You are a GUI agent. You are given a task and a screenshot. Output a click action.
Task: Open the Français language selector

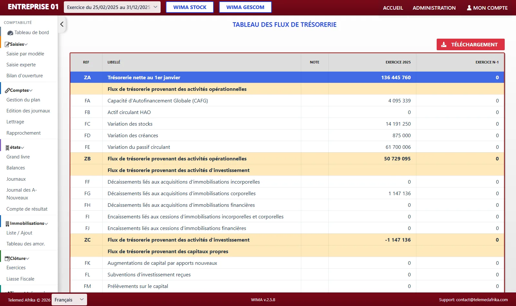(x=69, y=300)
